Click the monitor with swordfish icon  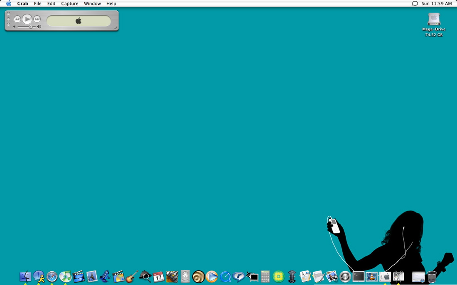click(252, 277)
